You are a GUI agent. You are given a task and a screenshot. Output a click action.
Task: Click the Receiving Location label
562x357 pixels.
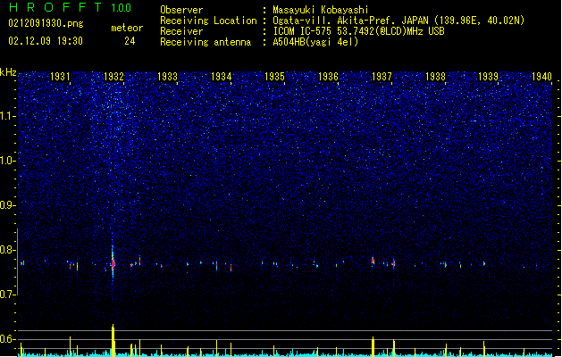pyautogui.click(x=208, y=21)
